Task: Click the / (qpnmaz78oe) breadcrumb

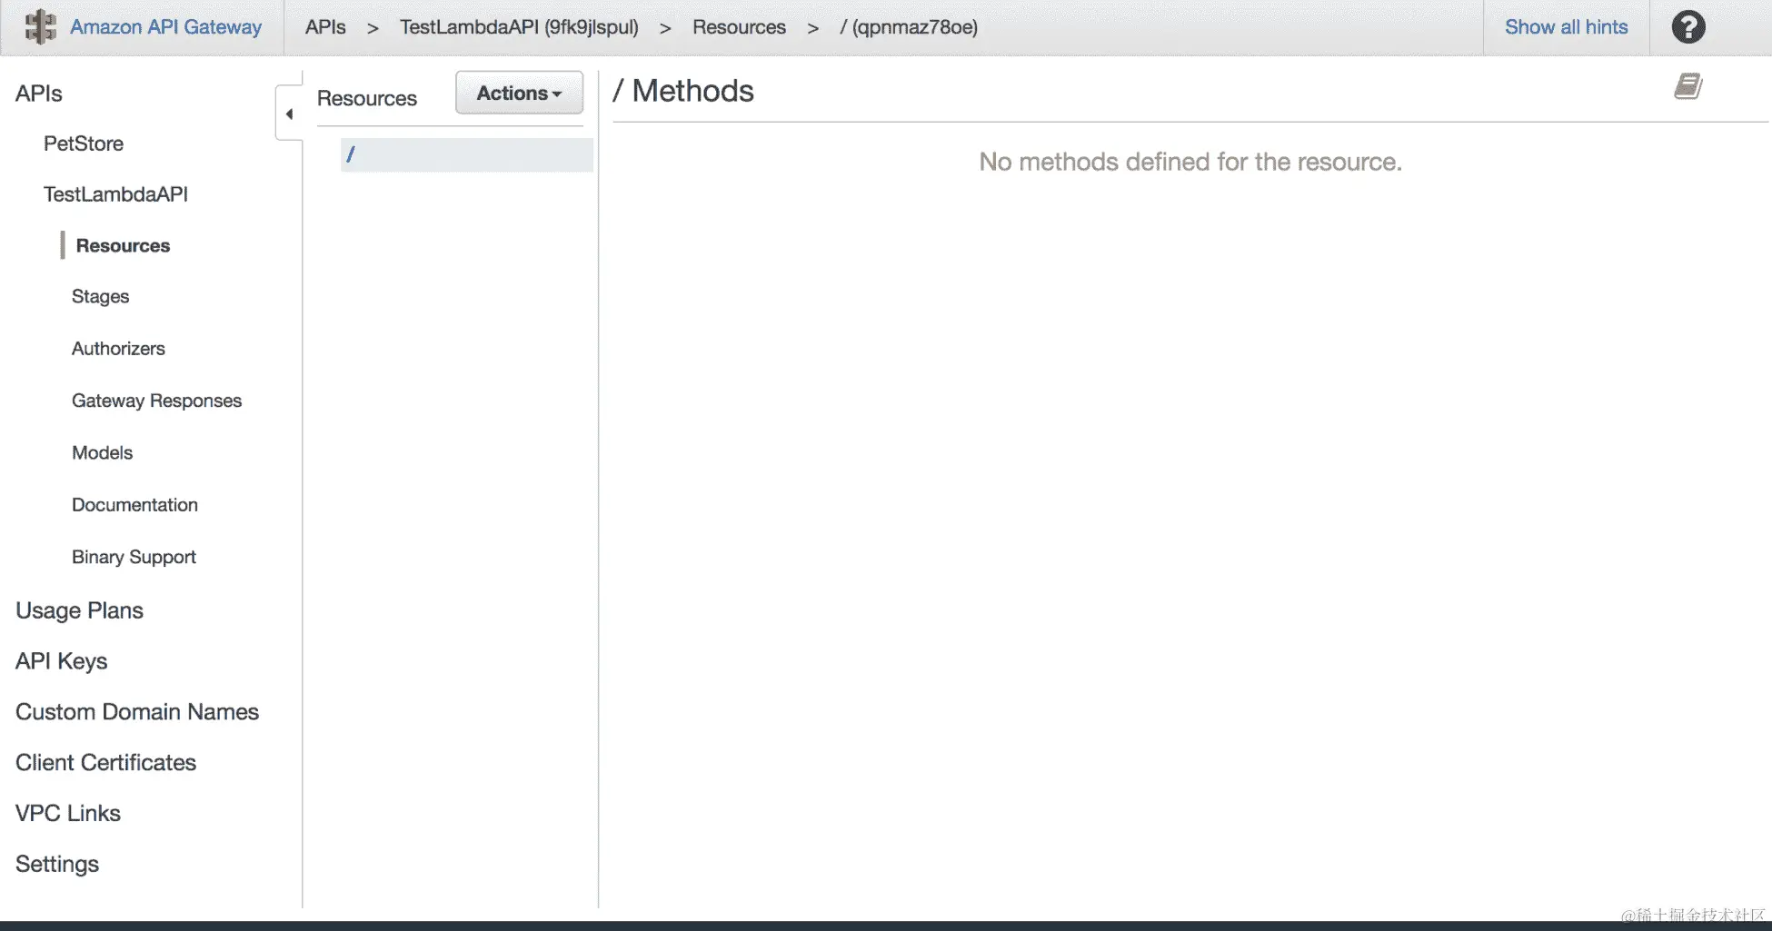Action: click(909, 27)
